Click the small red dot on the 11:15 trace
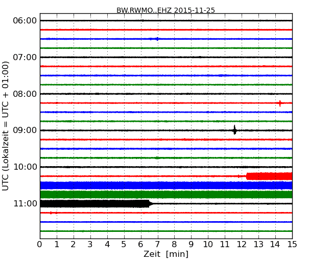Screen dimensions: 332x265 51,213
